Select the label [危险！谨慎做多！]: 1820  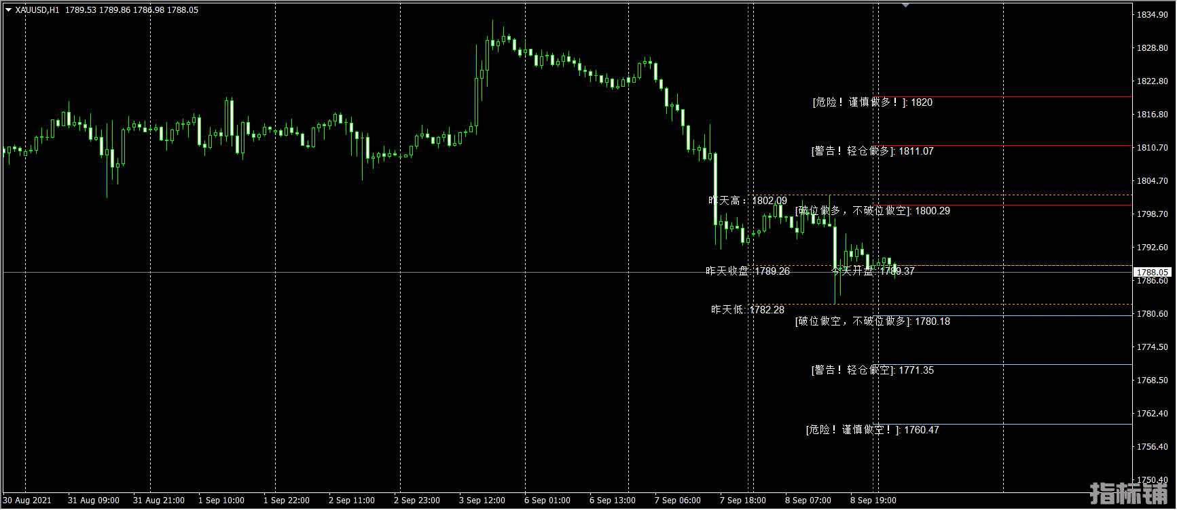point(872,102)
